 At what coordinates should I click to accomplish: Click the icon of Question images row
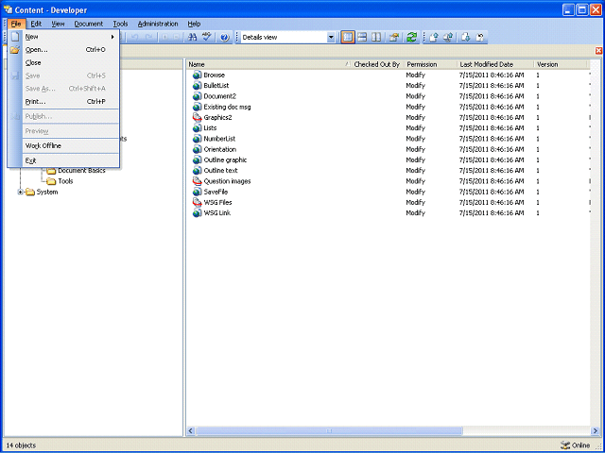coord(198,181)
